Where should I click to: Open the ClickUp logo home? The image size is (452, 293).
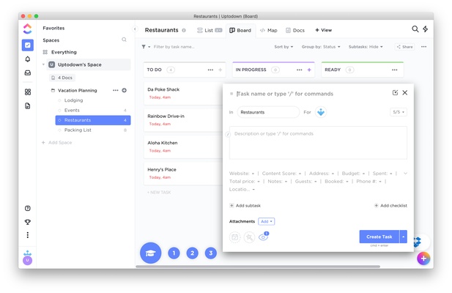tap(27, 29)
